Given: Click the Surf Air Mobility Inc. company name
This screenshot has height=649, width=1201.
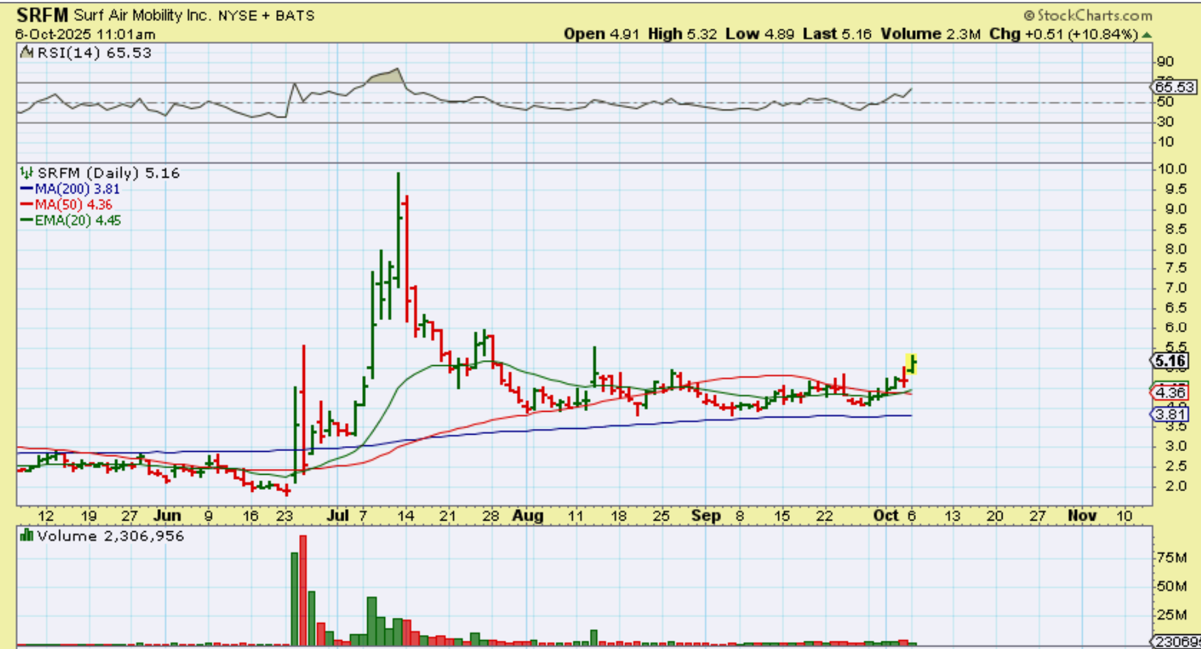Looking at the screenshot, I should (142, 15).
